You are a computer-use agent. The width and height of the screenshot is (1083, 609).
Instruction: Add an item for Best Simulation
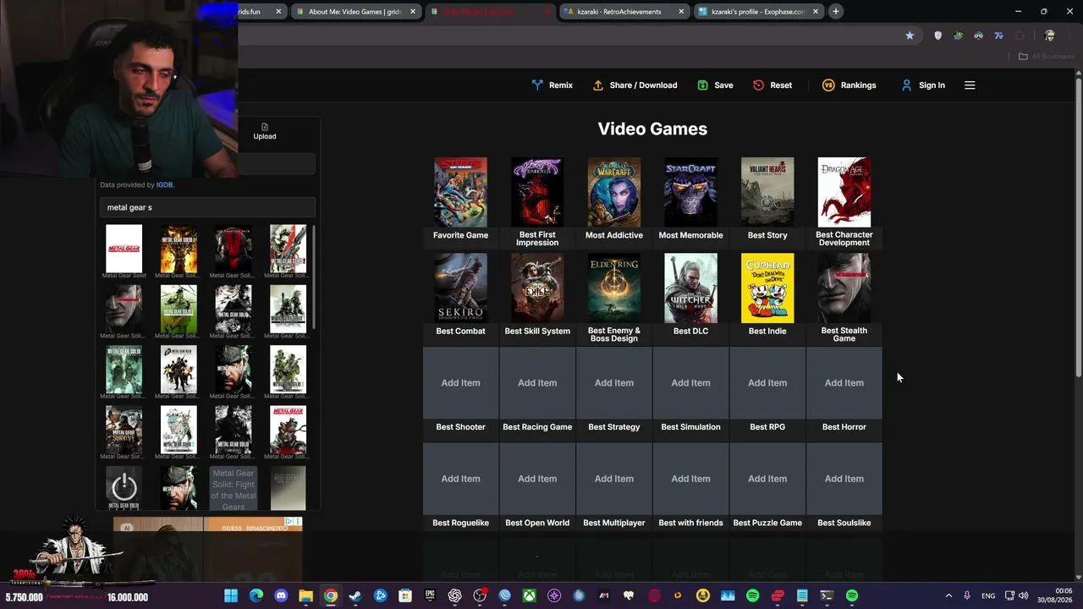tap(690, 383)
